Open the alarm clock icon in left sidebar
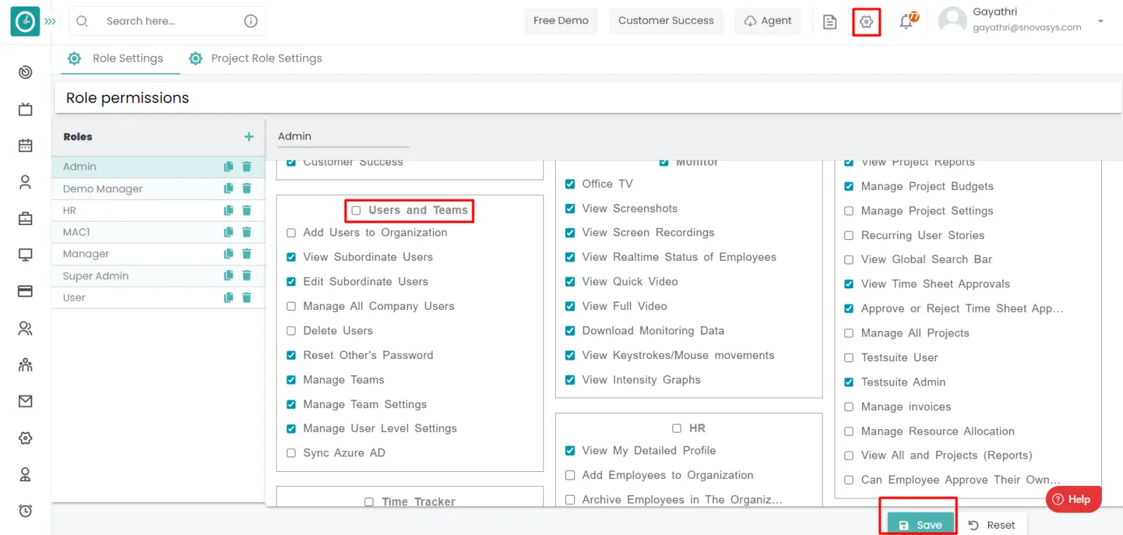 click(x=25, y=510)
